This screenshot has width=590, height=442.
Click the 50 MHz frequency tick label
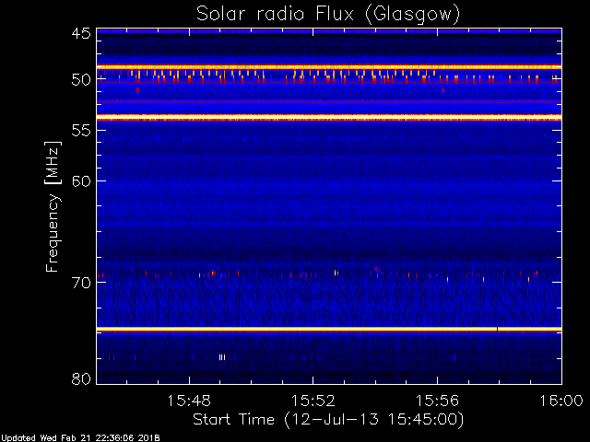[x=81, y=80]
